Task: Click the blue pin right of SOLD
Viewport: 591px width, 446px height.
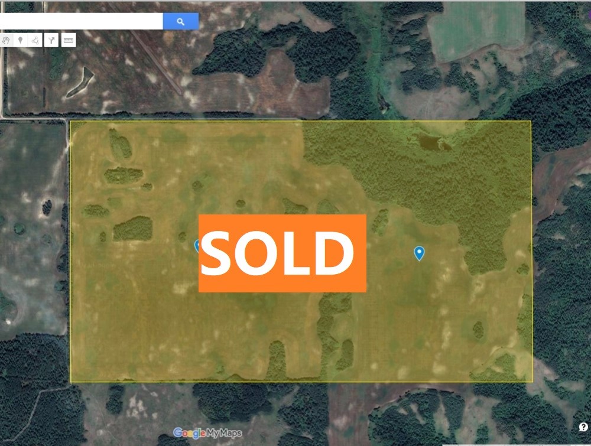Action: coord(419,253)
